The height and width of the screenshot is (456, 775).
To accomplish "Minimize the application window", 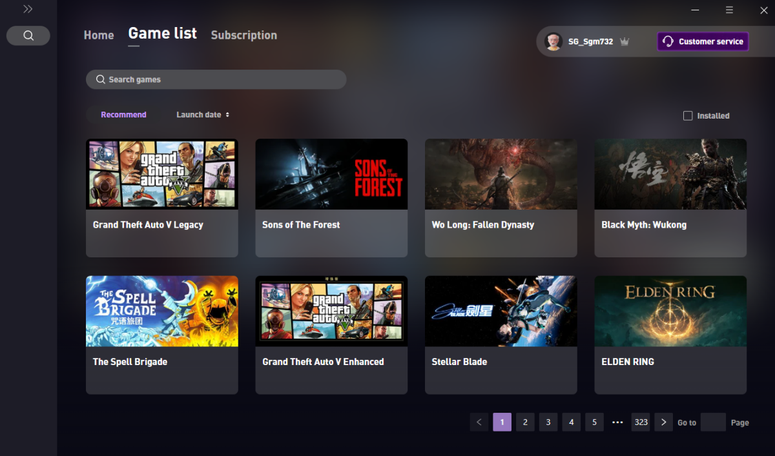I will coord(696,10).
